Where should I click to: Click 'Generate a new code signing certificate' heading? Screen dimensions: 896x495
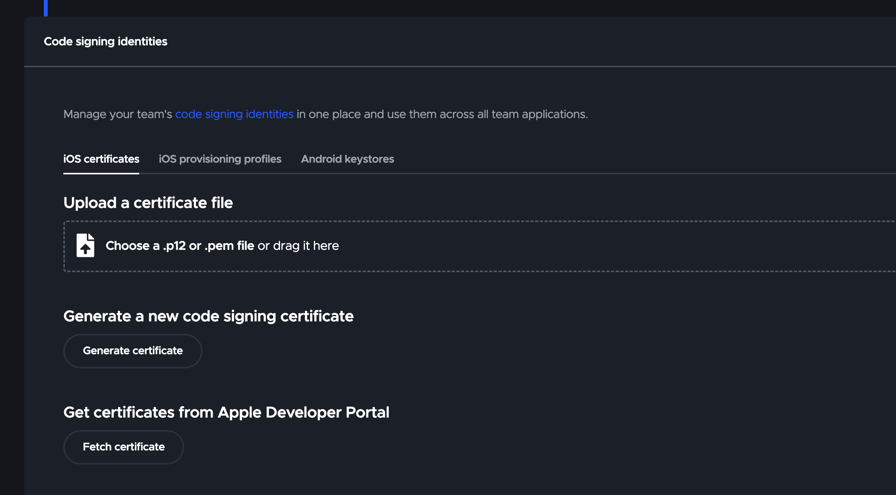coord(208,316)
